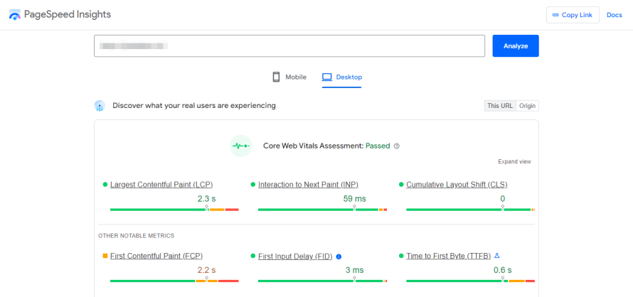Screen dimensions: 633x297
Task: Click the FID value 3 ms
Action: (x=354, y=270)
